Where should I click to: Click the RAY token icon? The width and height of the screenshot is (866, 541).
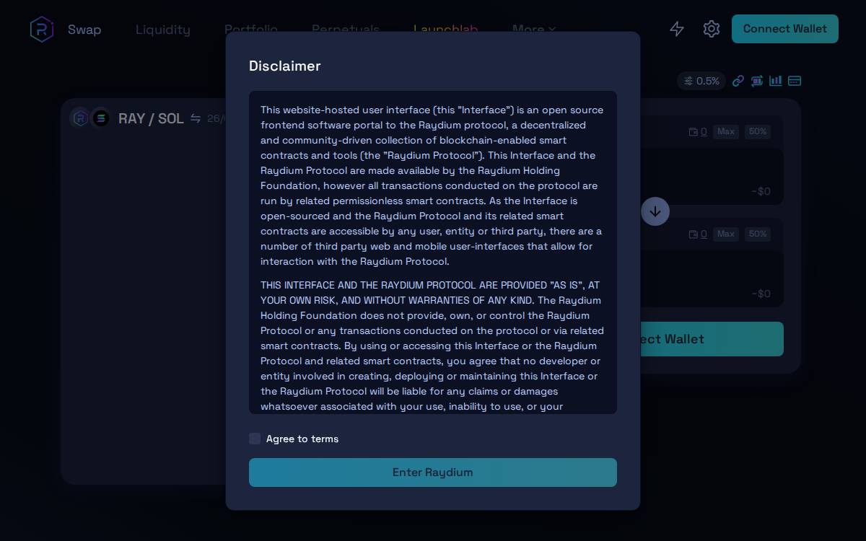pyautogui.click(x=80, y=118)
